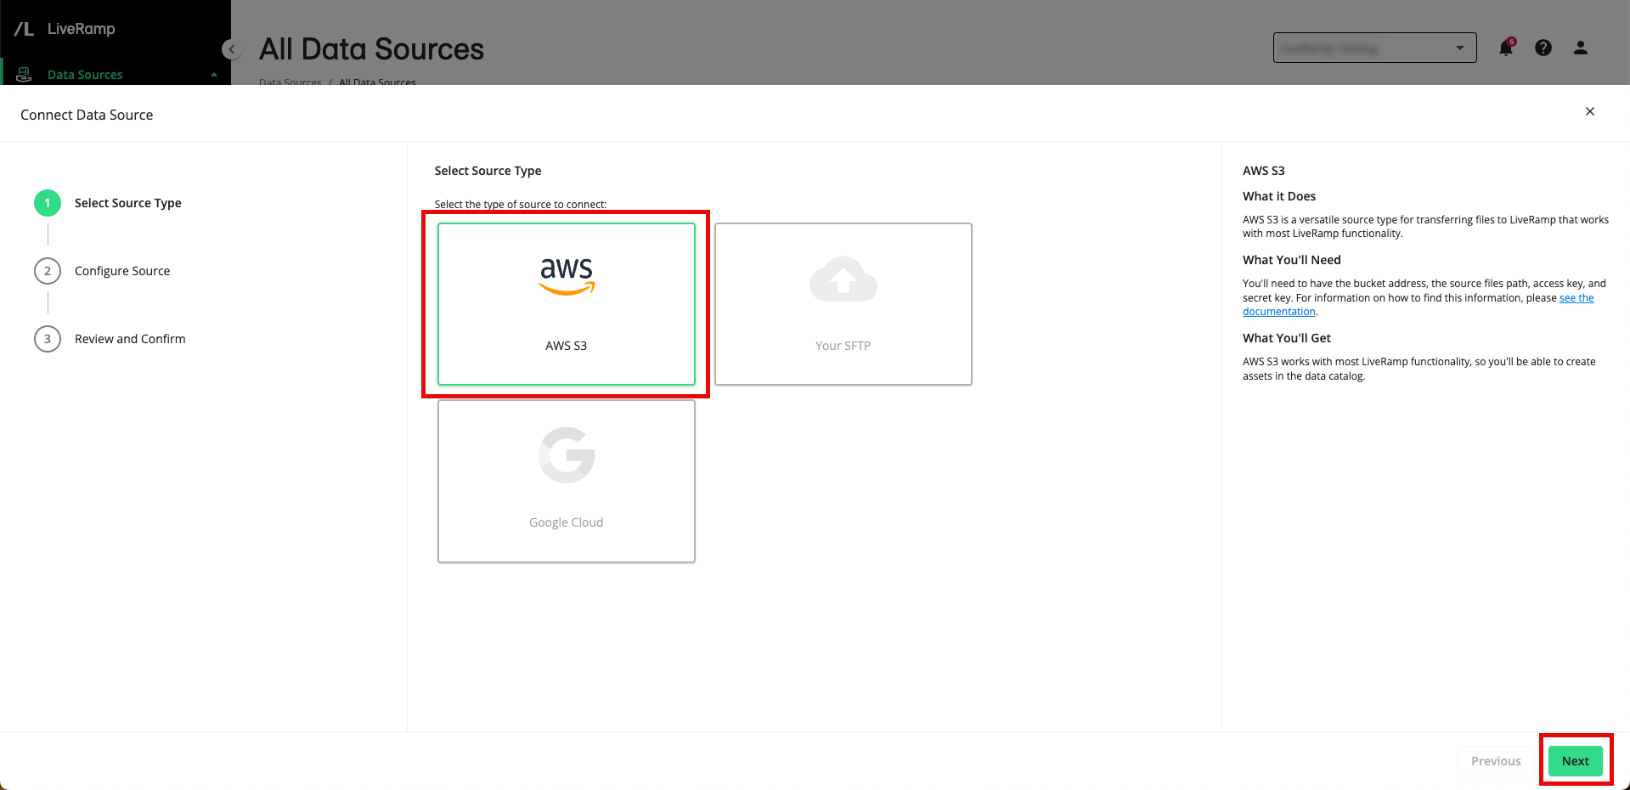1630x790 pixels.
Task: Click the "What You'll Get" heading
Action: coord(1287,338)
